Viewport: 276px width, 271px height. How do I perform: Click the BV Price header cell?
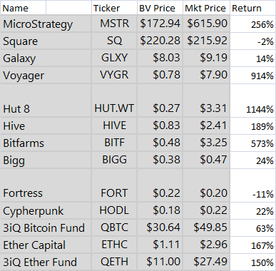pyautogui.click(x=160, y=8)
